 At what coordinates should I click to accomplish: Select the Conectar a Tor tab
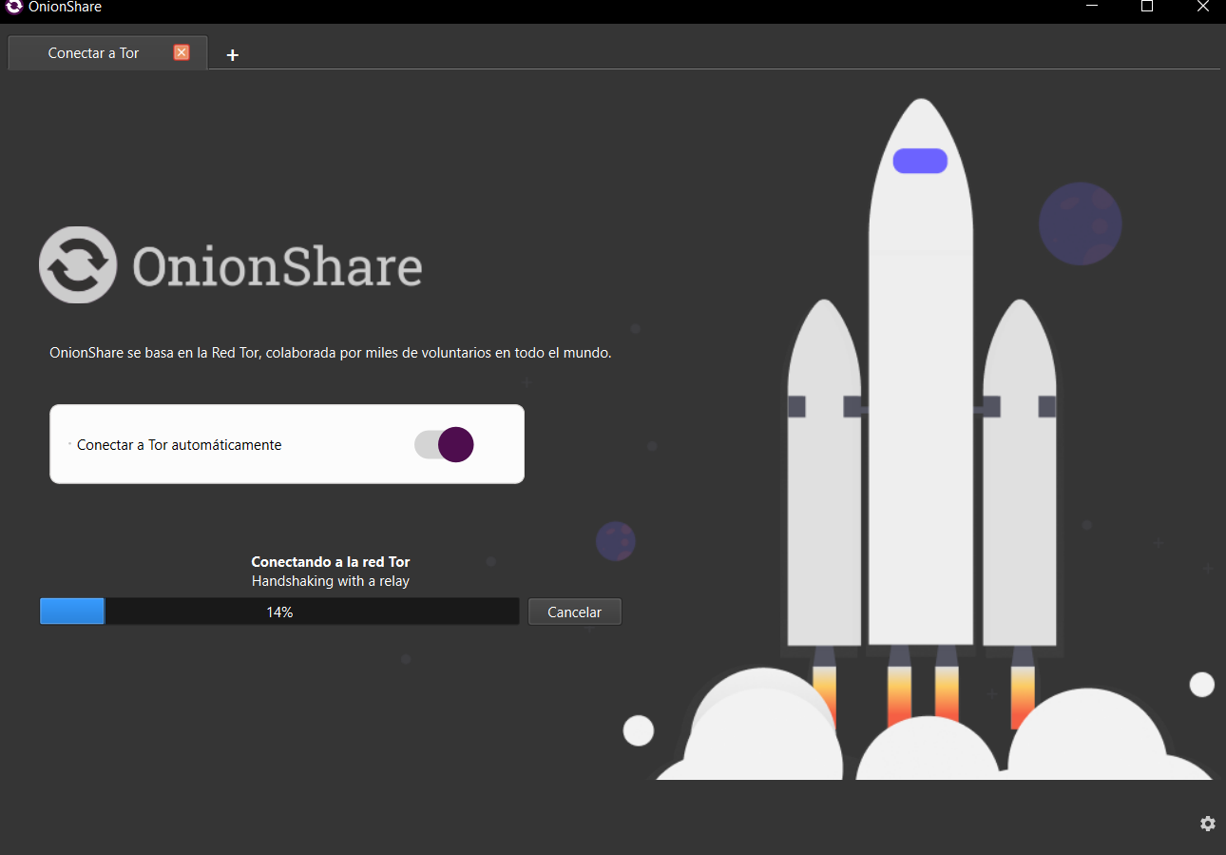click(93, 53)
